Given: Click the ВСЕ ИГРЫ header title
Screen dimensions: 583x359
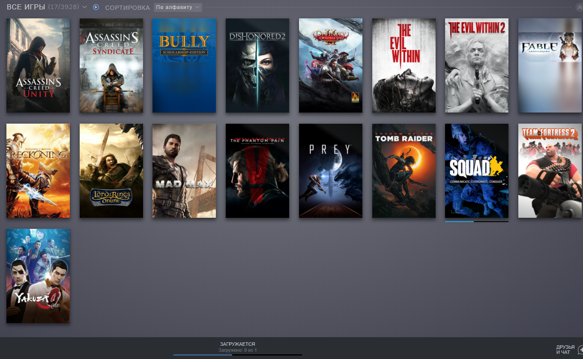Looking at the screenshot, I should click(26, 7).
